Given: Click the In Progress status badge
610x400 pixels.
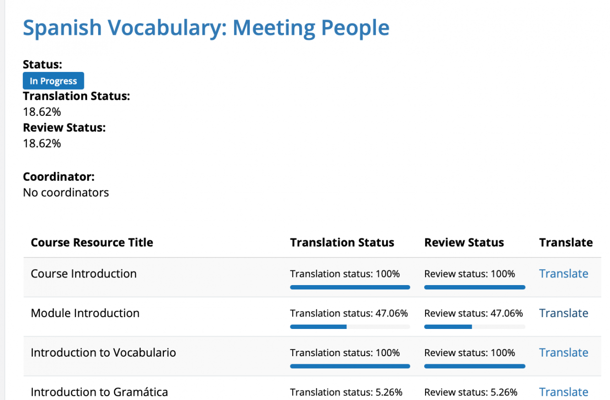Looking at the screenshot, I should pyautogui.click(x=53, y=81).
